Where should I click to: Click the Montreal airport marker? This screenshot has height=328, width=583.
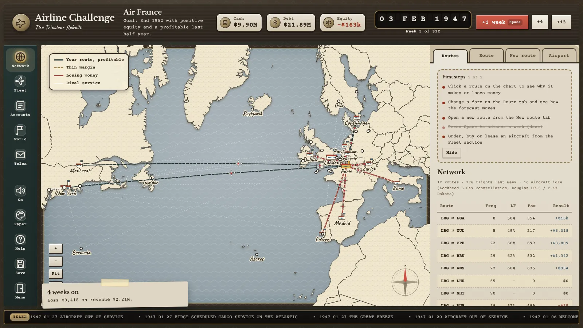pyautogui.click(x=79, y=164)
